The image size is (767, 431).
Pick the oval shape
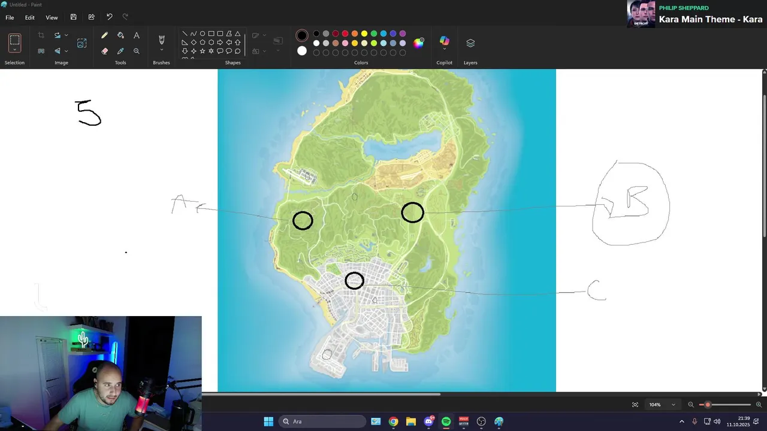coord(203,34)
